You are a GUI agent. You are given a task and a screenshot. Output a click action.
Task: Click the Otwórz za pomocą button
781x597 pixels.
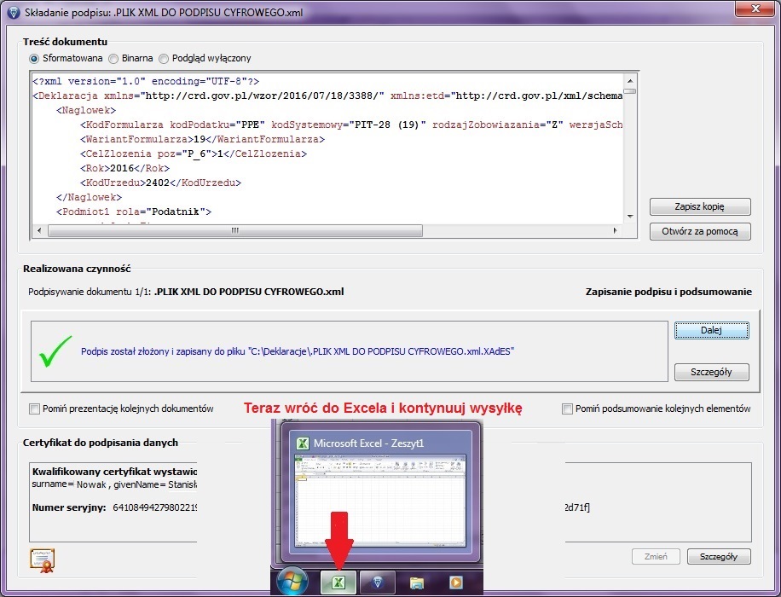click(700, 231)
